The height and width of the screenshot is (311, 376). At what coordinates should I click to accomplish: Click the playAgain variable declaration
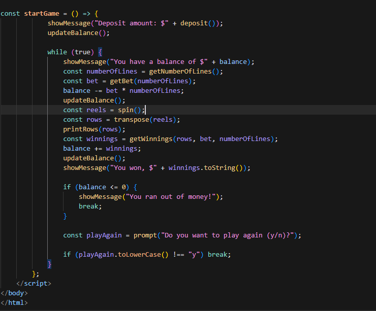pos(104,235)
